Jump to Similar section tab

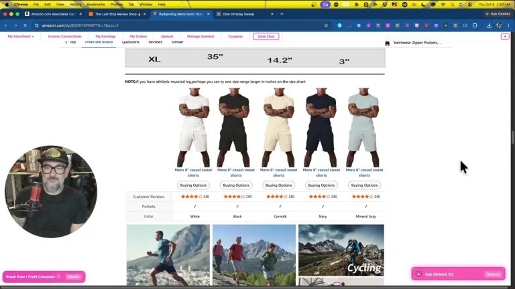[177, 42]
